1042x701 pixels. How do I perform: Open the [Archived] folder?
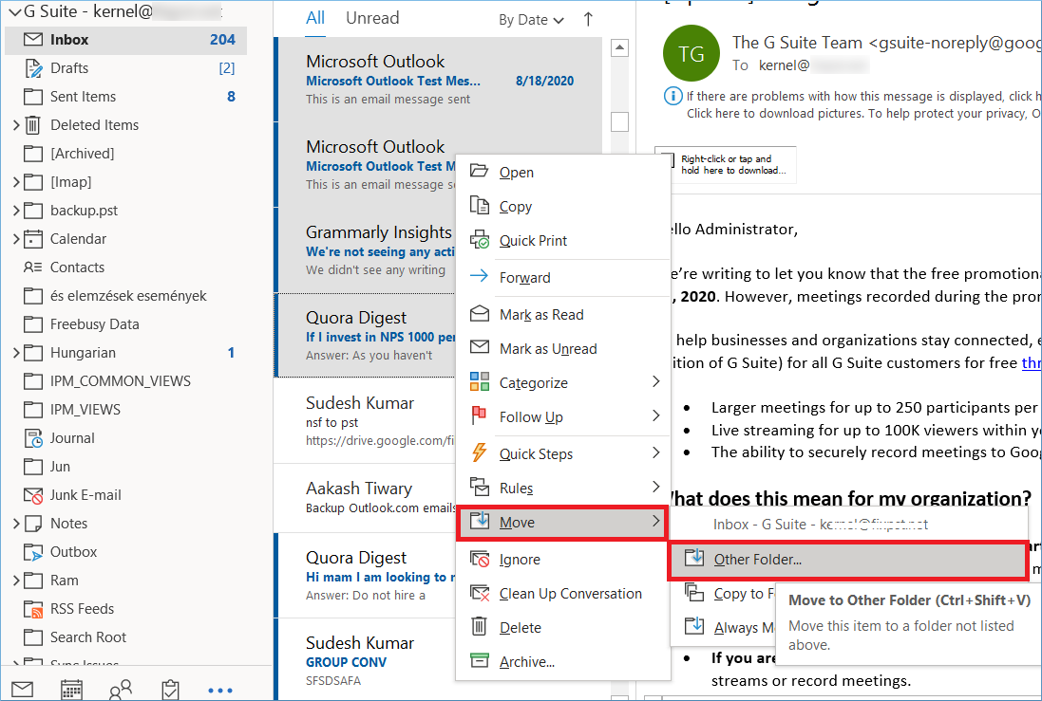click(x=82, y=154)
